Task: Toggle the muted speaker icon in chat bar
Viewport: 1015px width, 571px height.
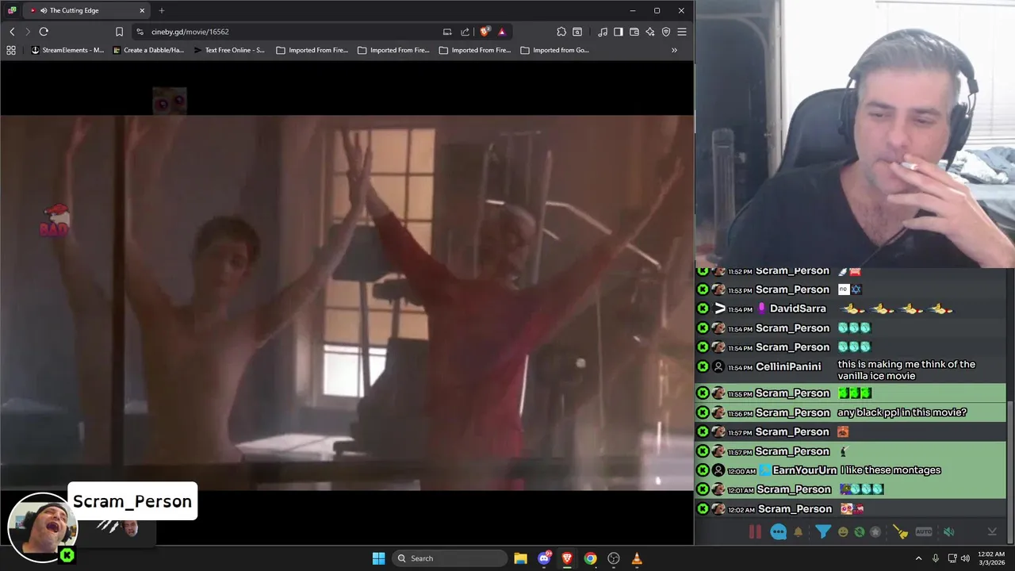Action: 948,532
